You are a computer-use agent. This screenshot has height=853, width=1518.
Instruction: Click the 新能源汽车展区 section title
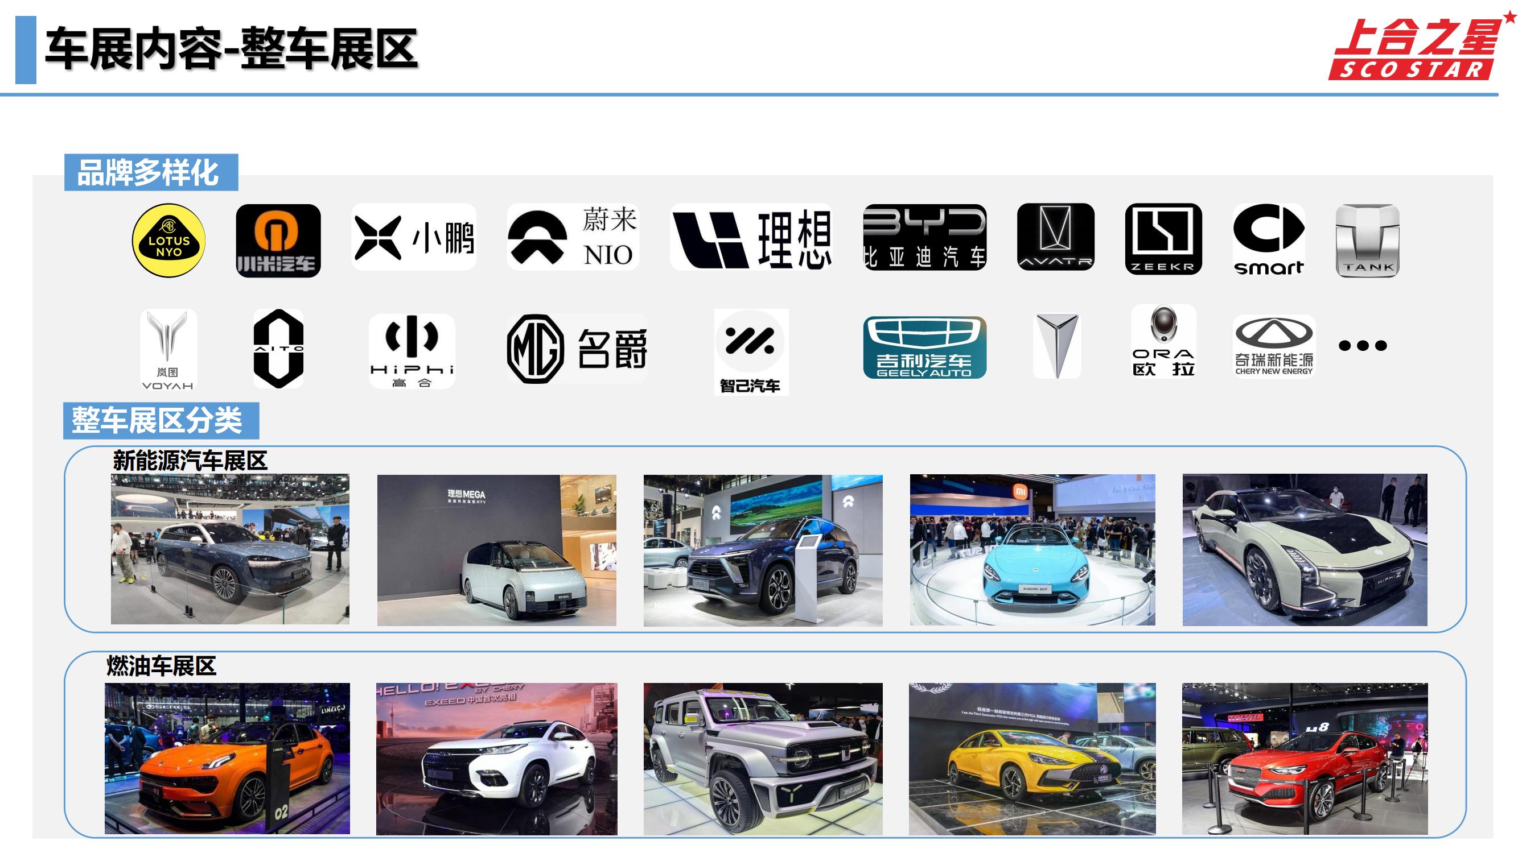click(190, 461)
